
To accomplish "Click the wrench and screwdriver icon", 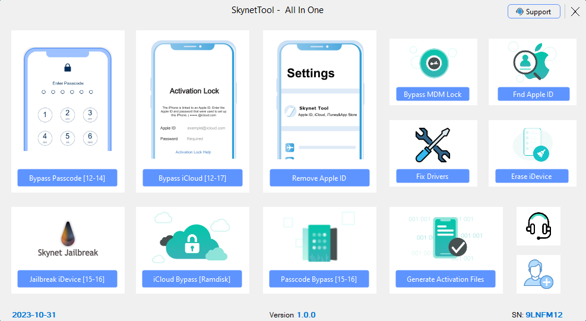I will click(x=432, y=145).
